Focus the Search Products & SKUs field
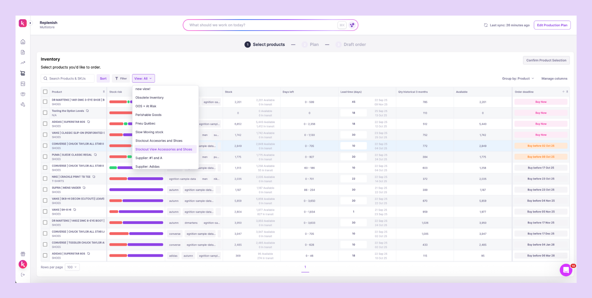 (x=68, y=78)
